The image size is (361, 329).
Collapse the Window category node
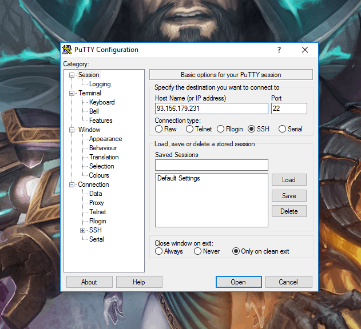[x=72, y=130]
